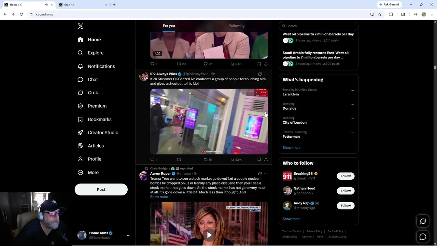The height and width of the screenshot is (246, 437).
Task: Repost the IP2 Always Wins post
Action: click(x=179, y=160)
